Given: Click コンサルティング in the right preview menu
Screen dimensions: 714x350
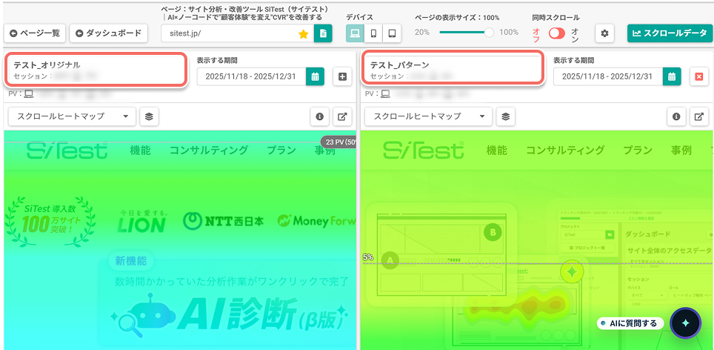Looking at the screenshot, I should (x=566, y=150).
